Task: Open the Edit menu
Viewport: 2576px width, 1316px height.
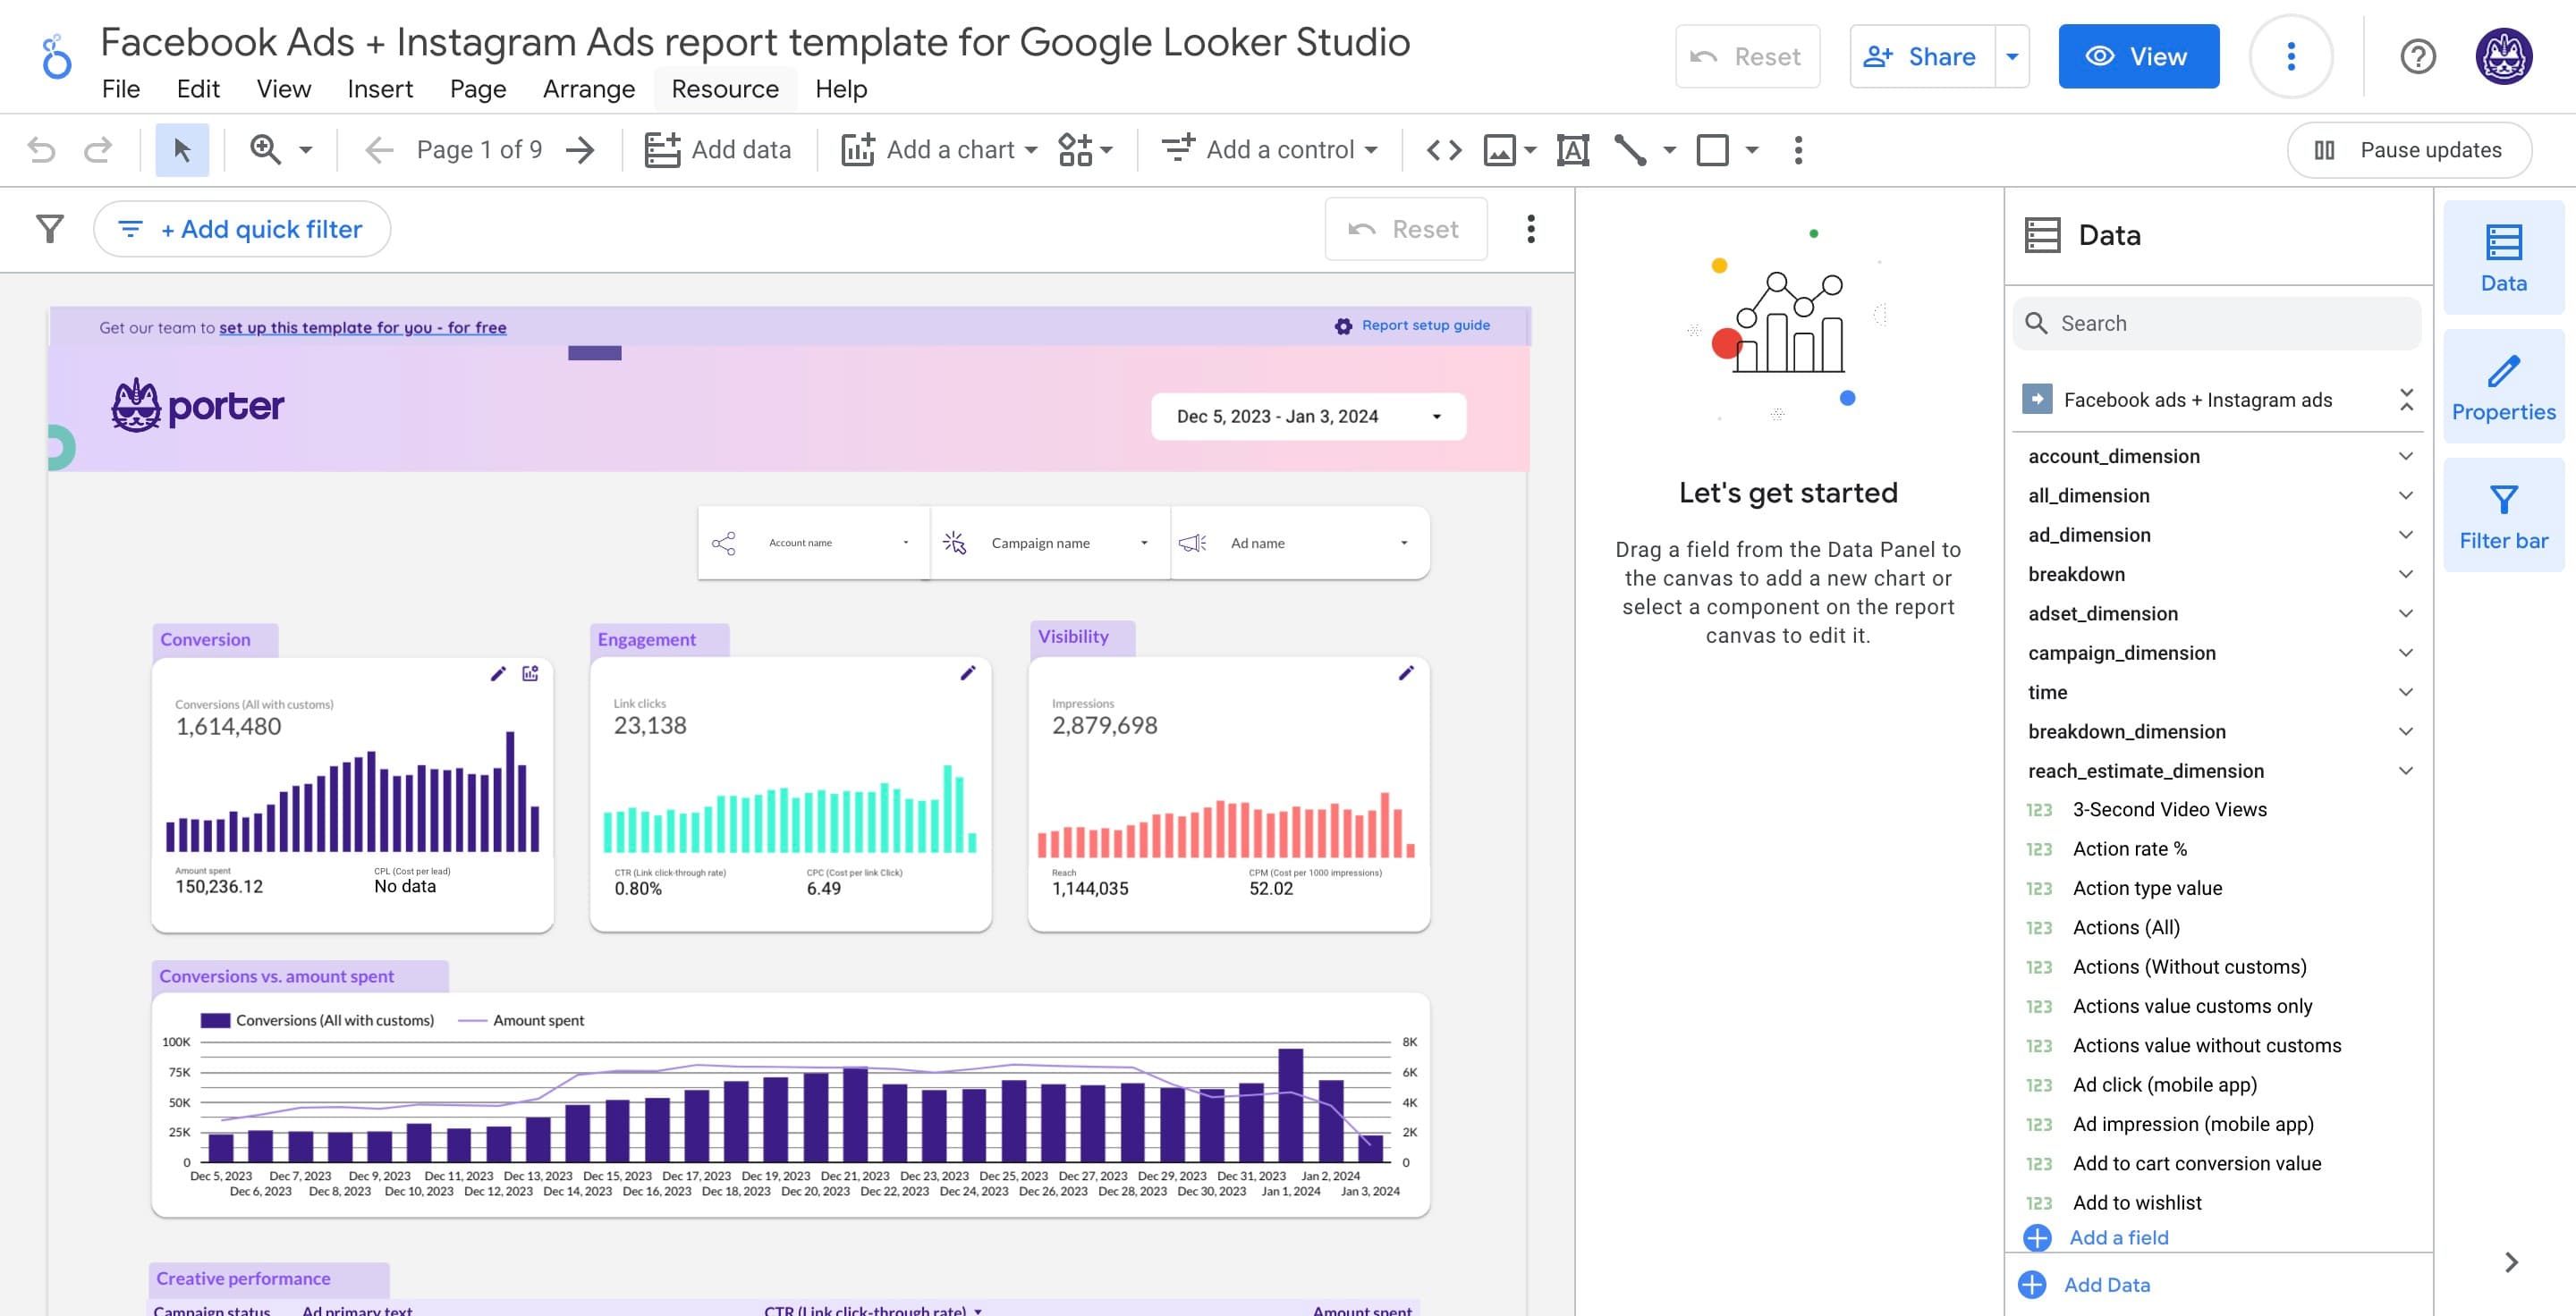Action: 198,89
